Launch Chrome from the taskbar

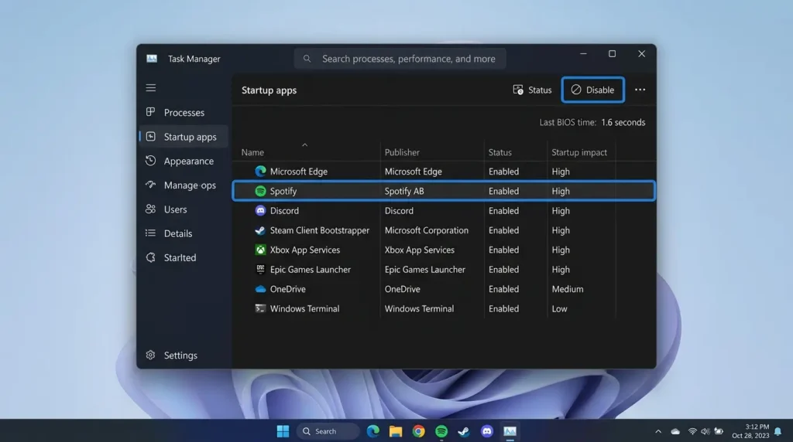418,431
